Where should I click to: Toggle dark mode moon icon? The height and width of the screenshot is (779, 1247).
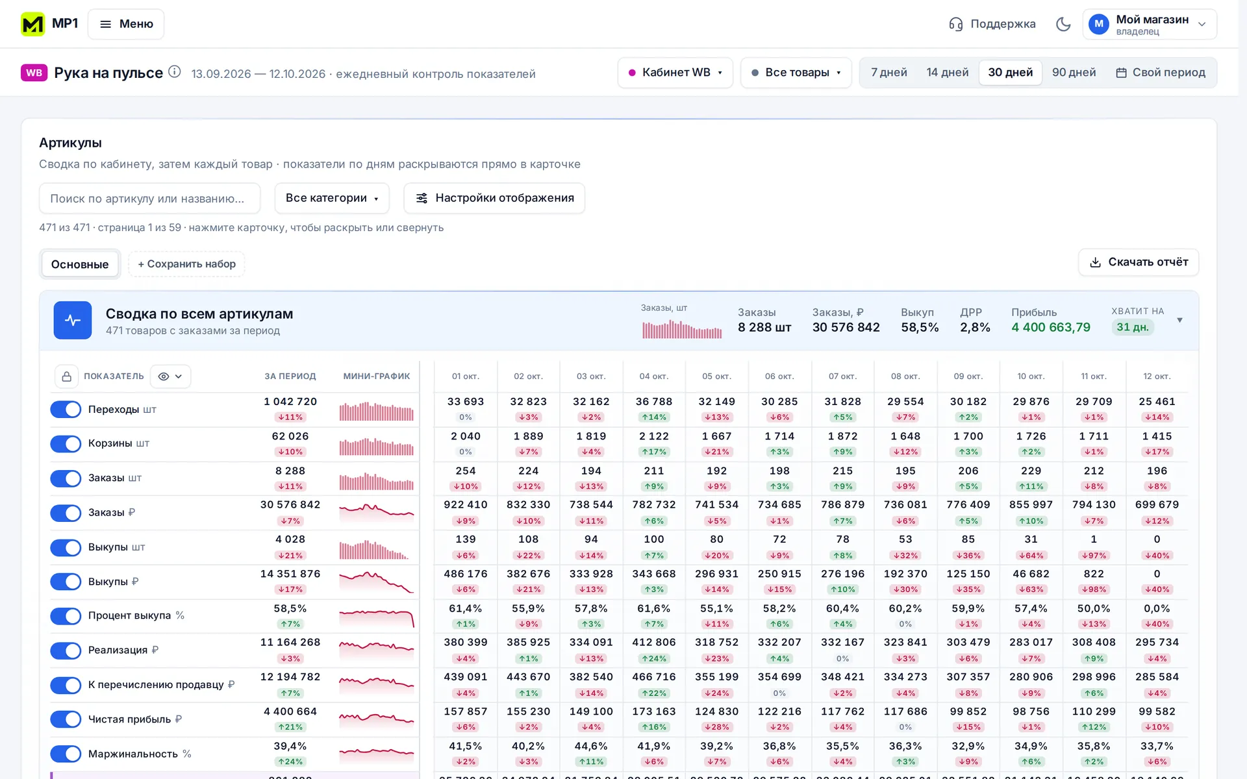(1063, 24)
